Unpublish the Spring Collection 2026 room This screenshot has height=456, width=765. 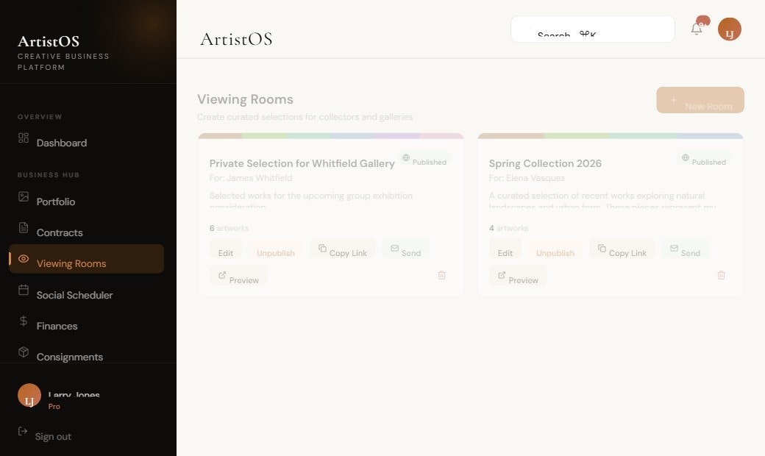click(x=555, y=252)
